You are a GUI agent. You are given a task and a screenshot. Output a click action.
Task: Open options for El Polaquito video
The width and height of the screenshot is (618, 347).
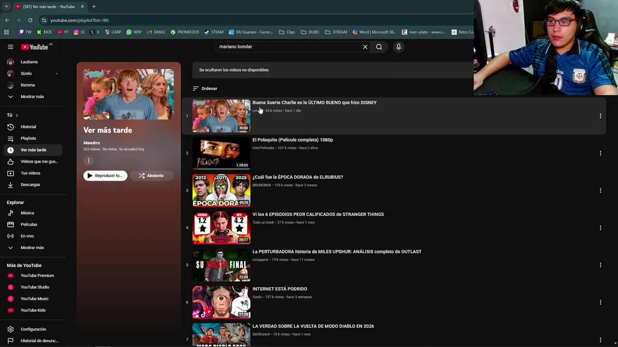[600, 153]
